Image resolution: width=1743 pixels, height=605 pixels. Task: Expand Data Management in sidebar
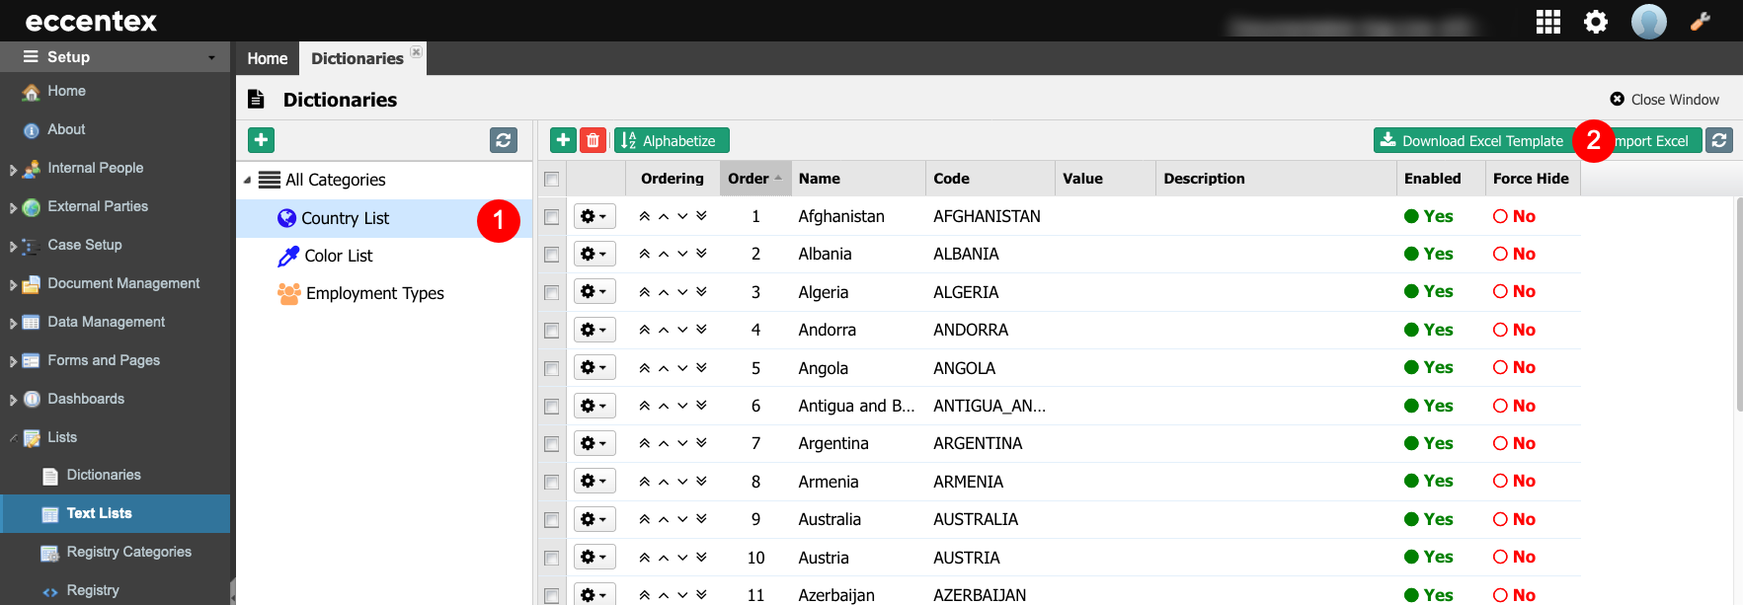tap(13, 324)
